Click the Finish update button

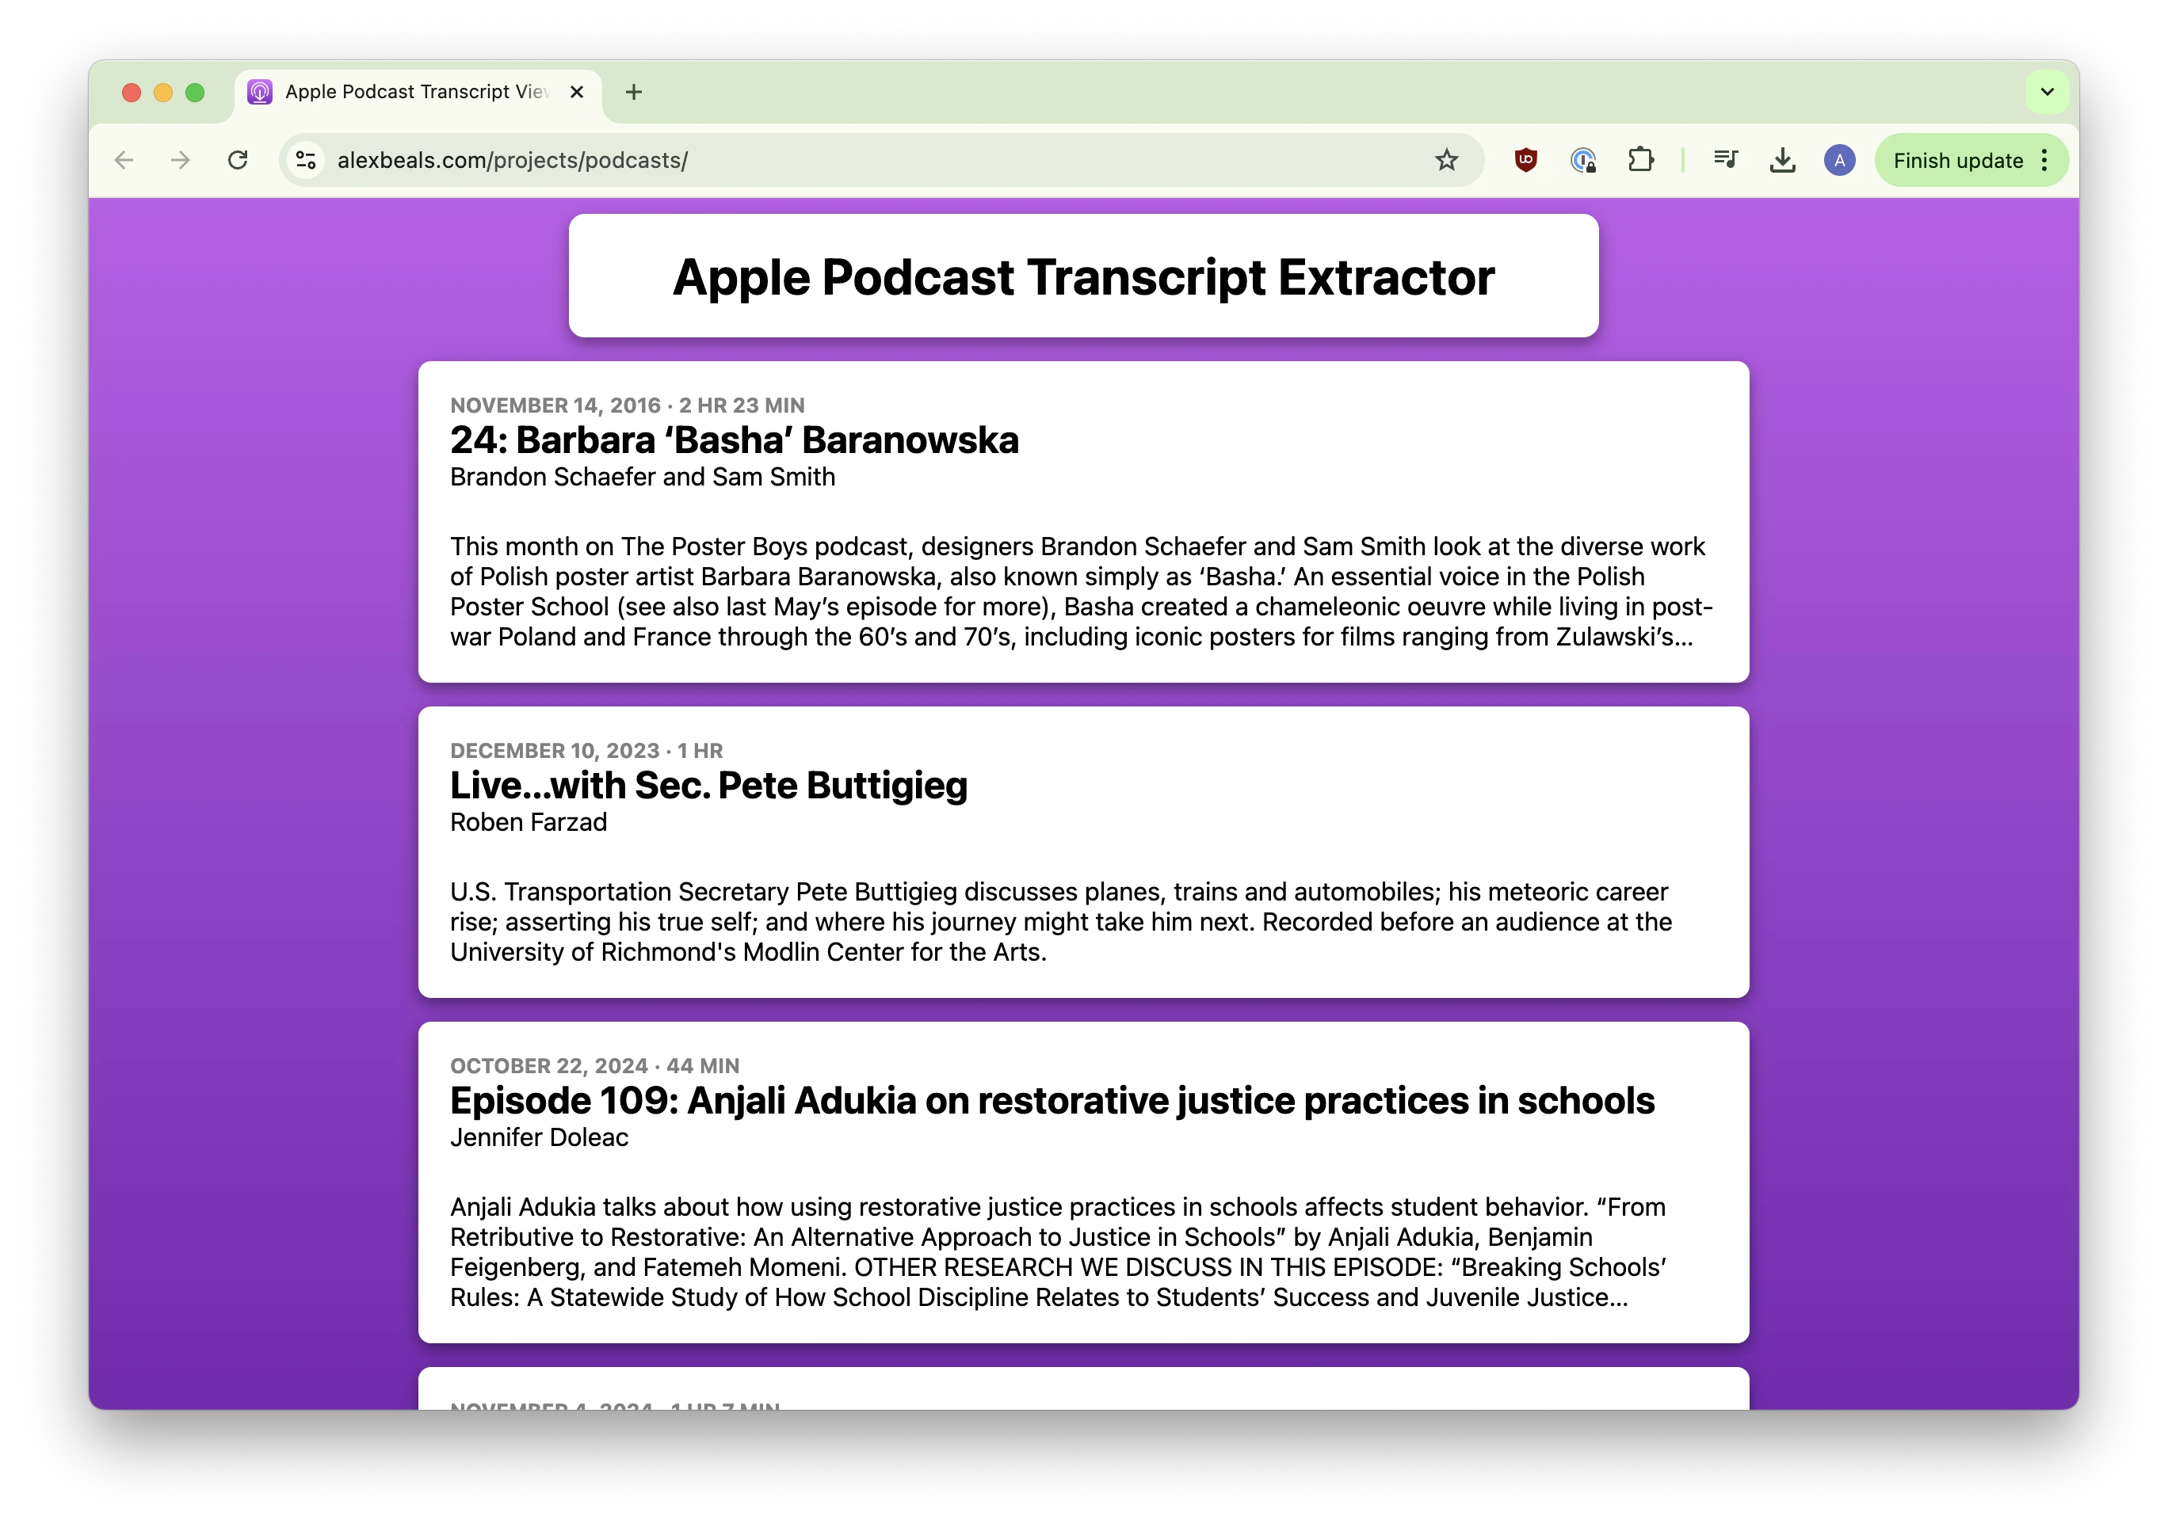coord(1957,161)
